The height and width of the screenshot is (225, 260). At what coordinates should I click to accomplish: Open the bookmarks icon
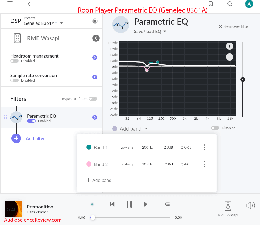(211, 4)
